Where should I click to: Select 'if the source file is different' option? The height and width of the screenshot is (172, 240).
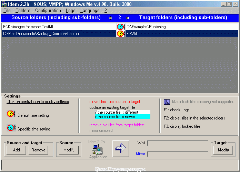(x=122, y=112)
